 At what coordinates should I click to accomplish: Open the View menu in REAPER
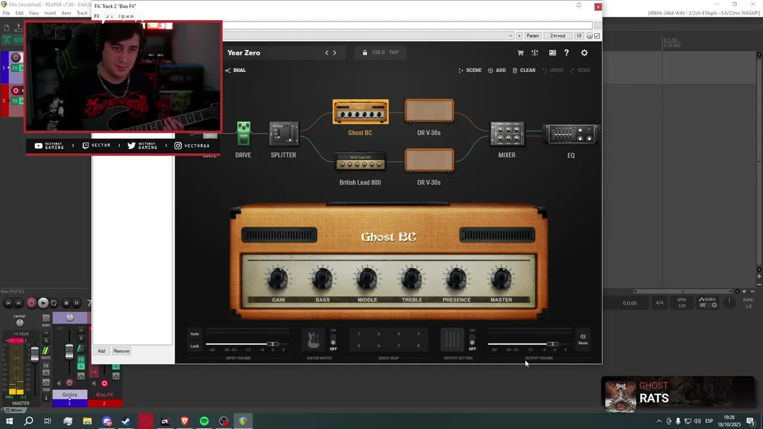point(34,13)
